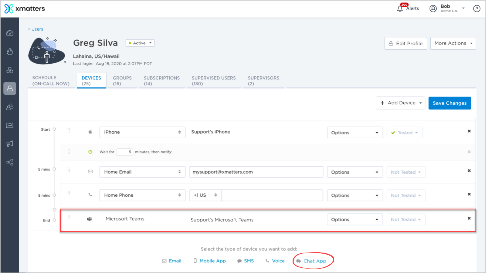This screenshot has height=273, width=486.
Task: Open Not Tested dropdown for Home Phone
Action: (406, 195)
